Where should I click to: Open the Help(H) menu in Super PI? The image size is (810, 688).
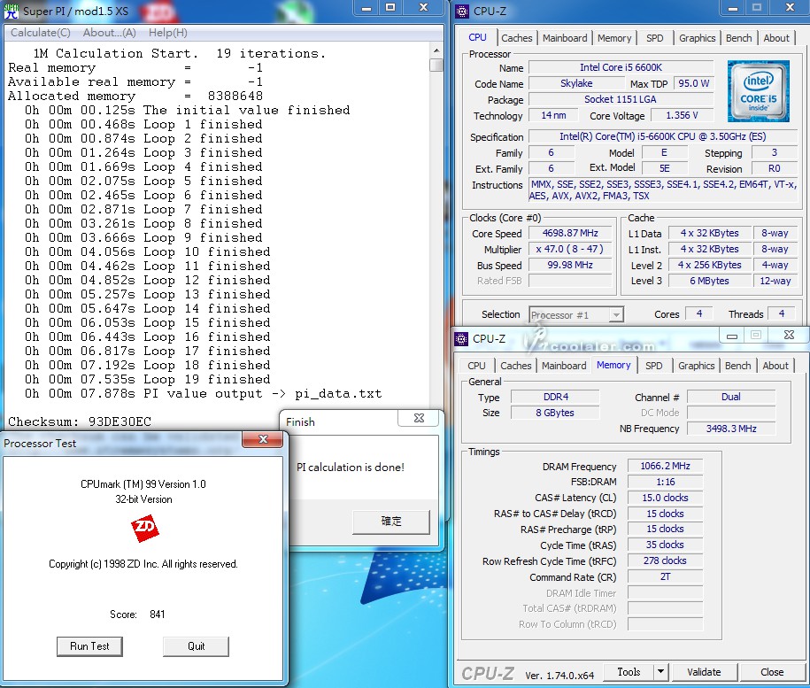tap(168, 33)
